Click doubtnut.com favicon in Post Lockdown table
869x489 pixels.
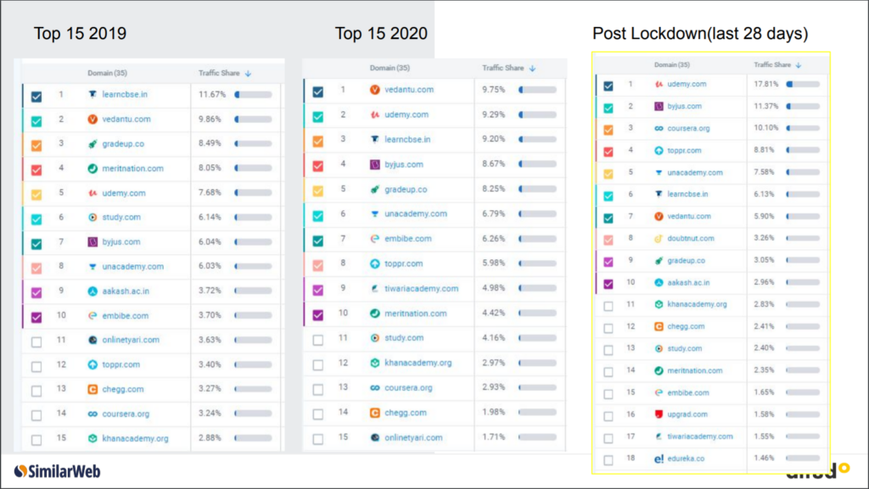[659, 238]
